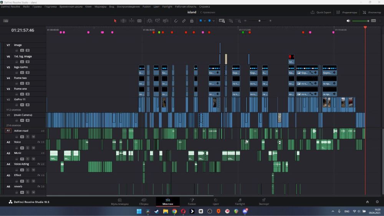Viewport: 384px width, 216px height.
Task: Click the plus zoom-in button
Action: pyautogui.click(x=270, y=21)
